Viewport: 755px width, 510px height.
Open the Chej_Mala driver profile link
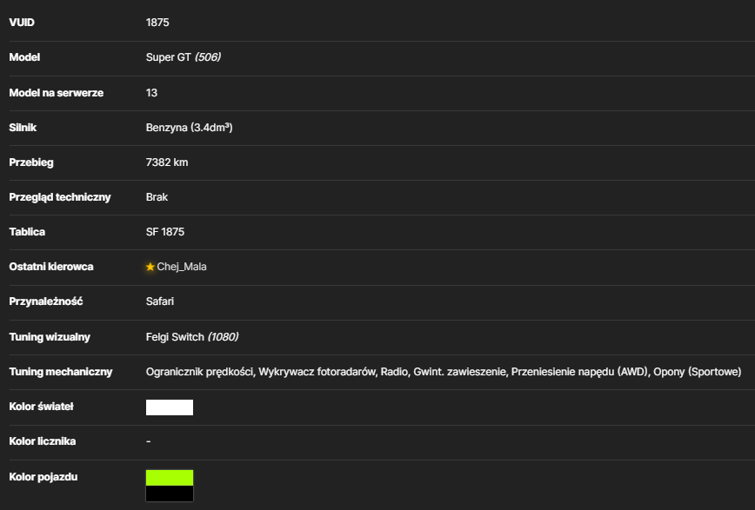(x=182, y=267)
